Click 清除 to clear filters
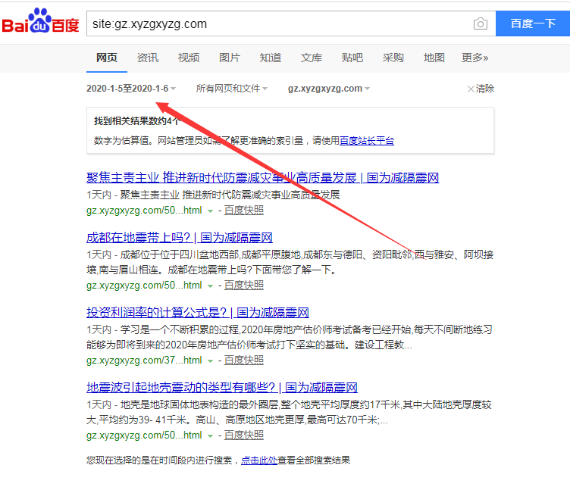The height and width of the screenshot is (487, 570). pos(481,89)
